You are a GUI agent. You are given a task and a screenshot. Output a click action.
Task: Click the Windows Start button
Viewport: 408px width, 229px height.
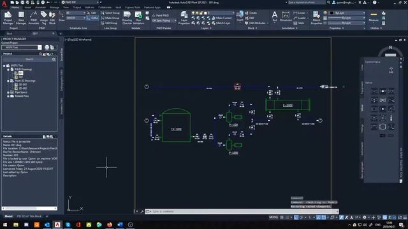click(x=5, y=225)
